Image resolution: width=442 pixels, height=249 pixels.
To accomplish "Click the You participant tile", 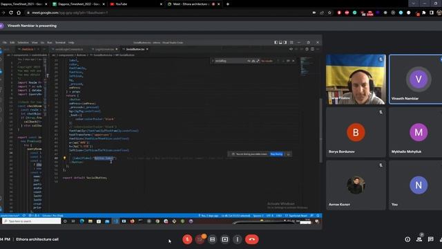I will [416, 185].
